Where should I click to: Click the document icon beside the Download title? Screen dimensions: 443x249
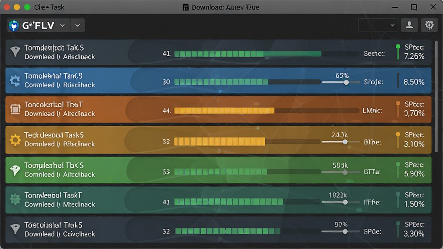(x=186, y=7)
